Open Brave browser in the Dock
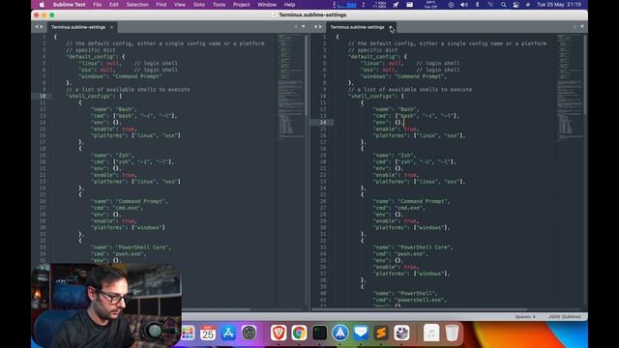The width and height of the screenshot is (619, 348). coord(279,333)
